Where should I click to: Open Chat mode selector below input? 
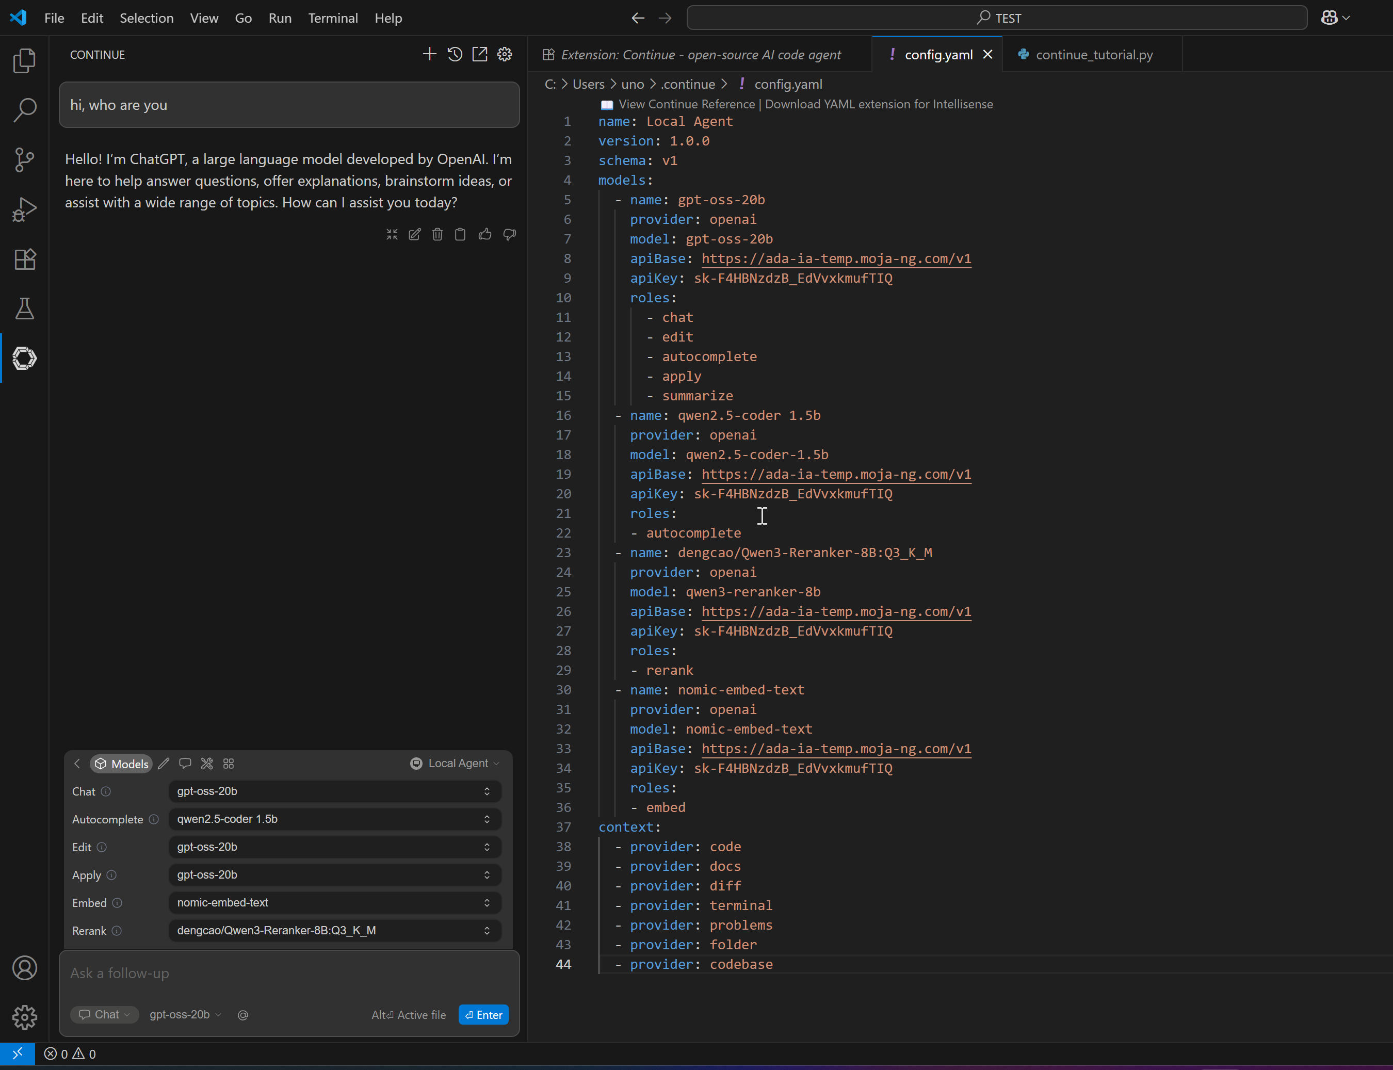(x=104, y=1015)
